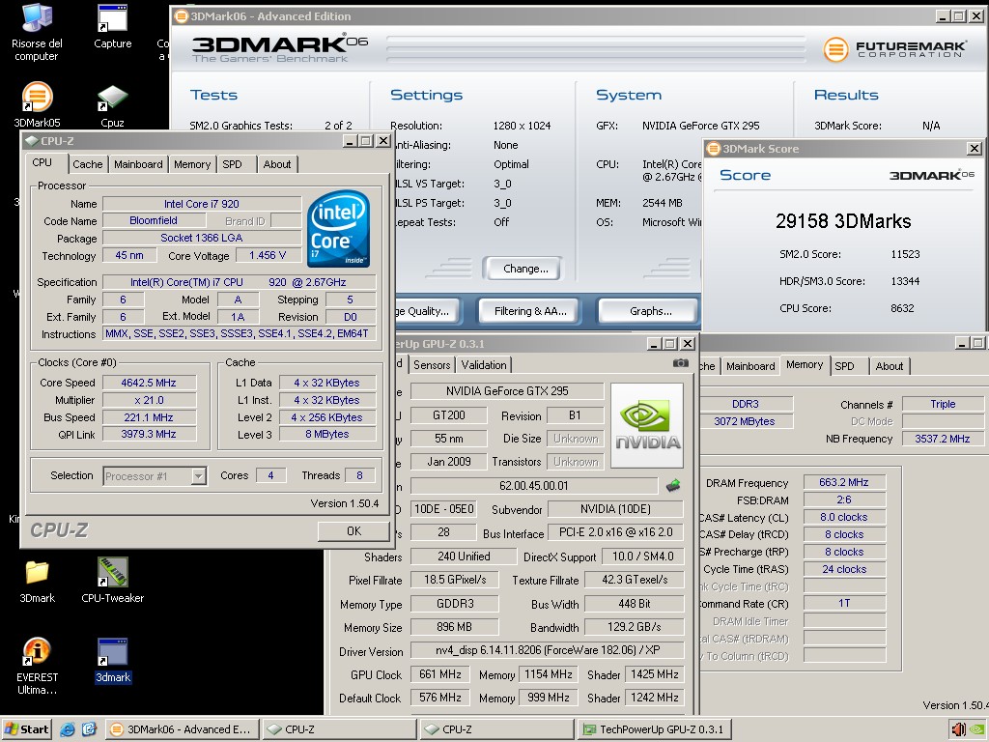Open the 3Dmark folder icon

[x=38, y=581]
